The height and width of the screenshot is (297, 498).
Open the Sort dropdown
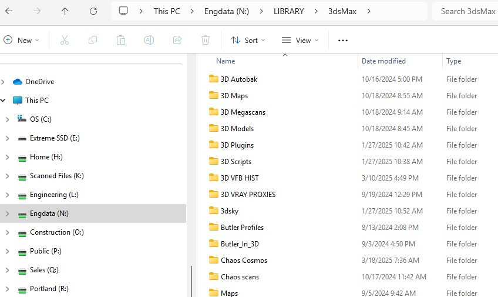click(248, 40)
